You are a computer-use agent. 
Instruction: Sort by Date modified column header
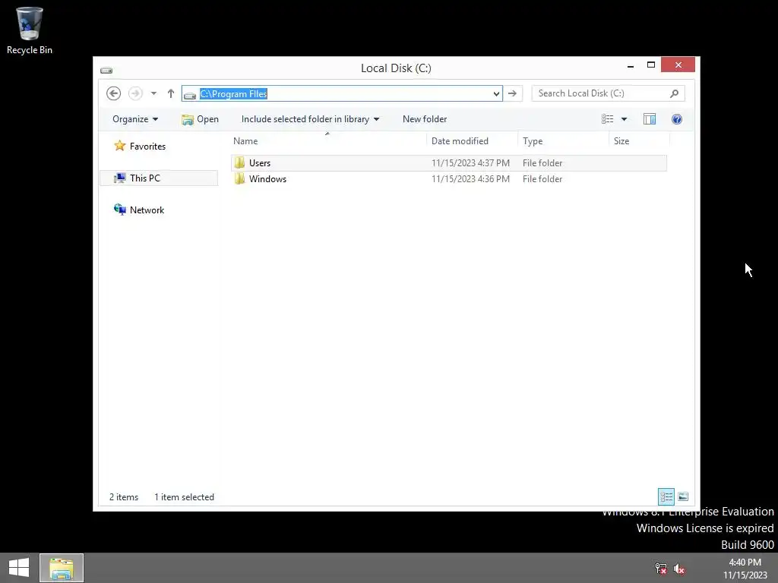tap(472, 140)
